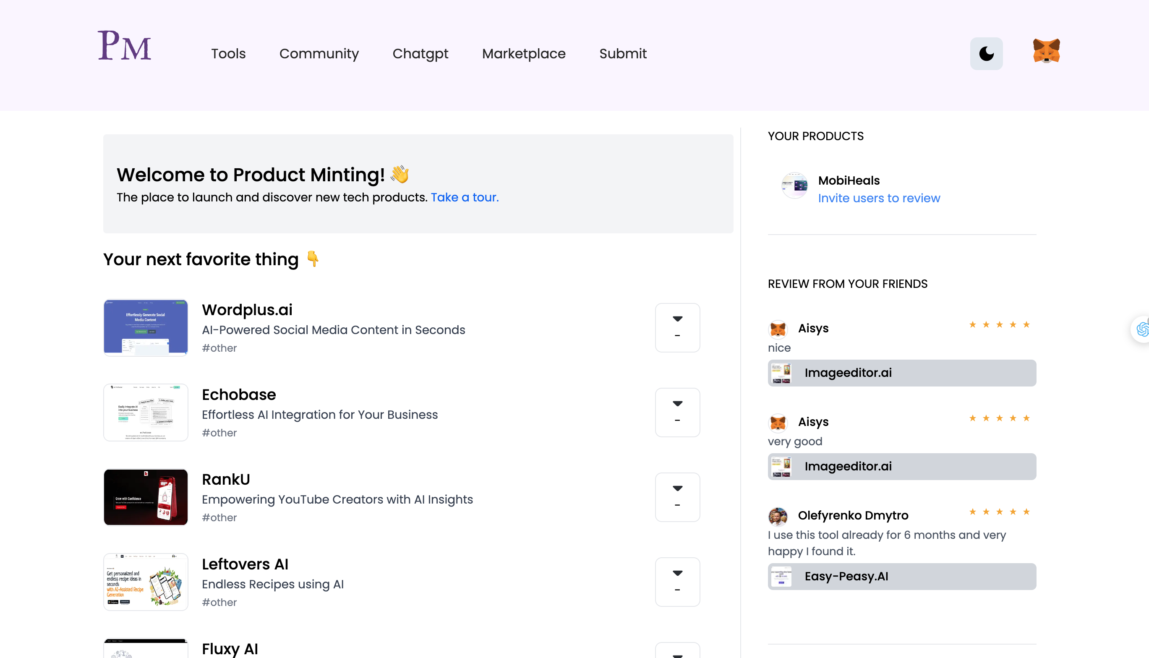This screenshot has height=658, width=1149.
Task: Toggle dark mode with the moon button
Action: coord(986,54)
